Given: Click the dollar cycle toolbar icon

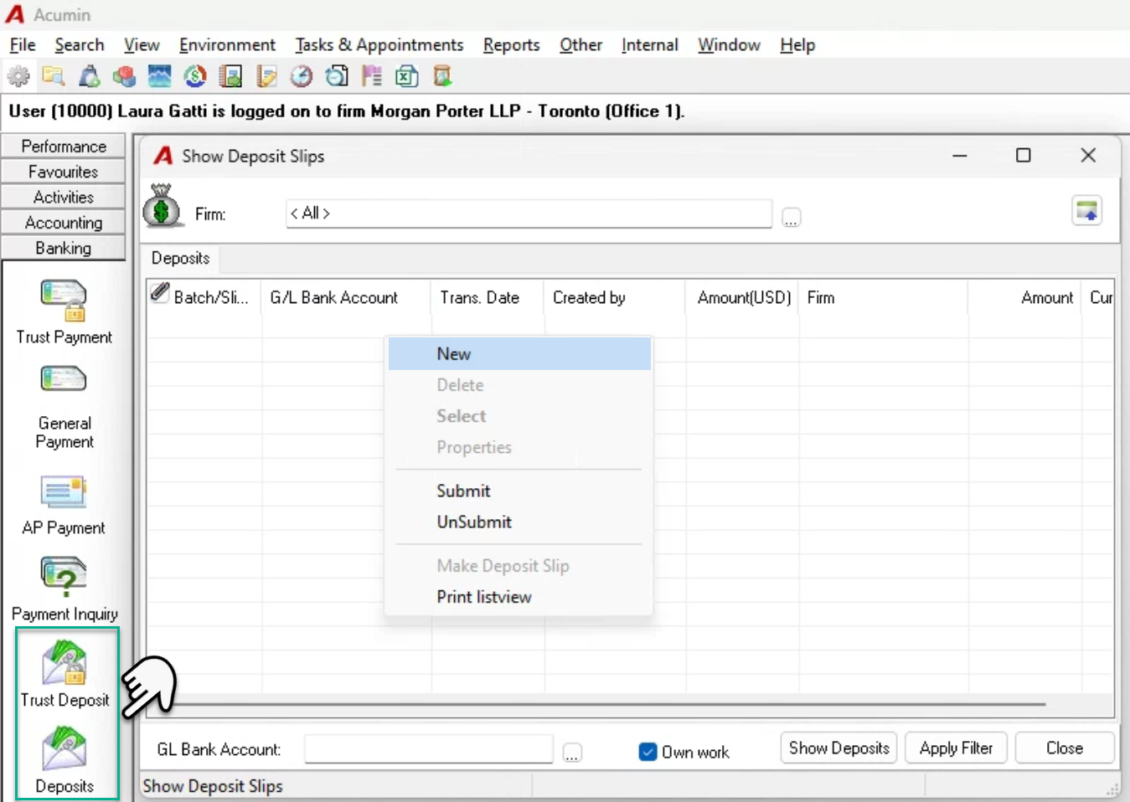Looking at the screenshot, I should pos(195,77).
